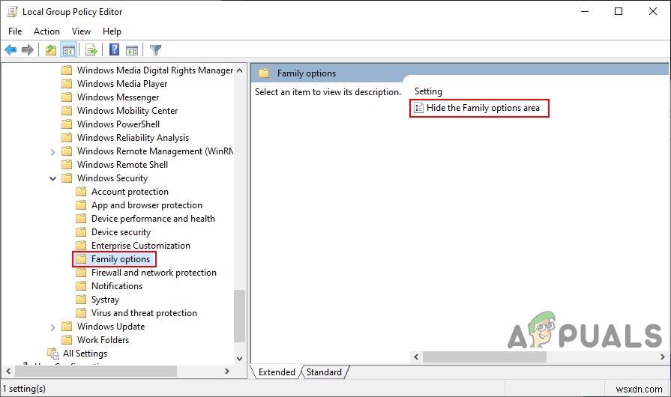The width and height of the screenshot is (671, 397).
Task: Open the File menu
Action: (x=15, y=31)
